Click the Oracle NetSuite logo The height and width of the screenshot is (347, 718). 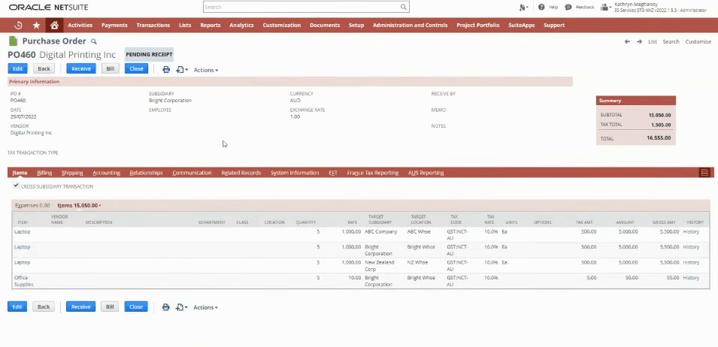click(49, 8)
